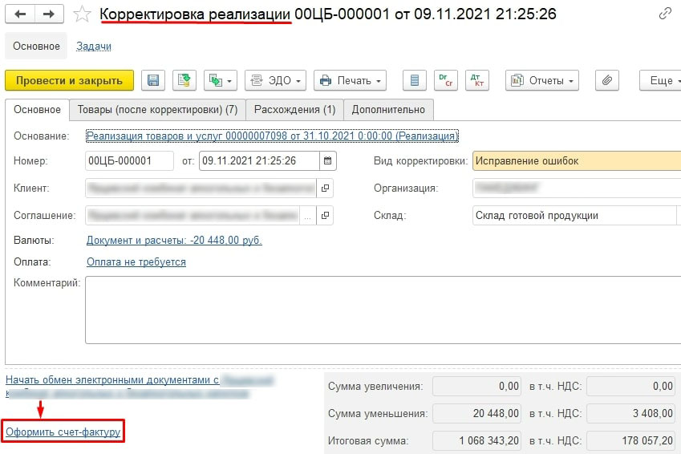The image size is (681, 454).
Task: Open the Клиент record with open icon
Action: (x=325, y=188)
